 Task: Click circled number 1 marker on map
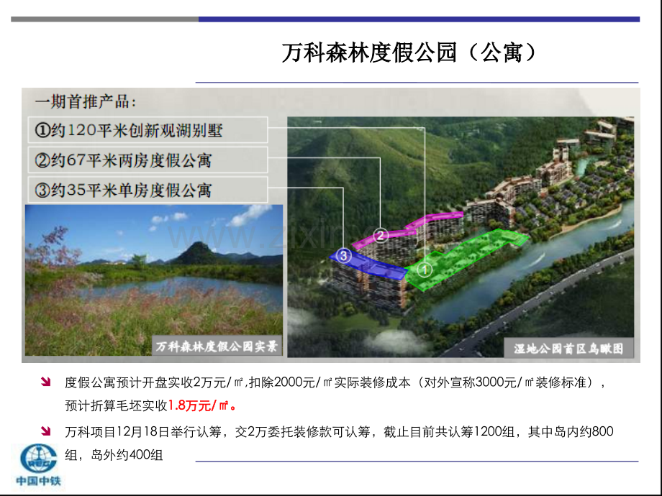(x=425, y=270)
